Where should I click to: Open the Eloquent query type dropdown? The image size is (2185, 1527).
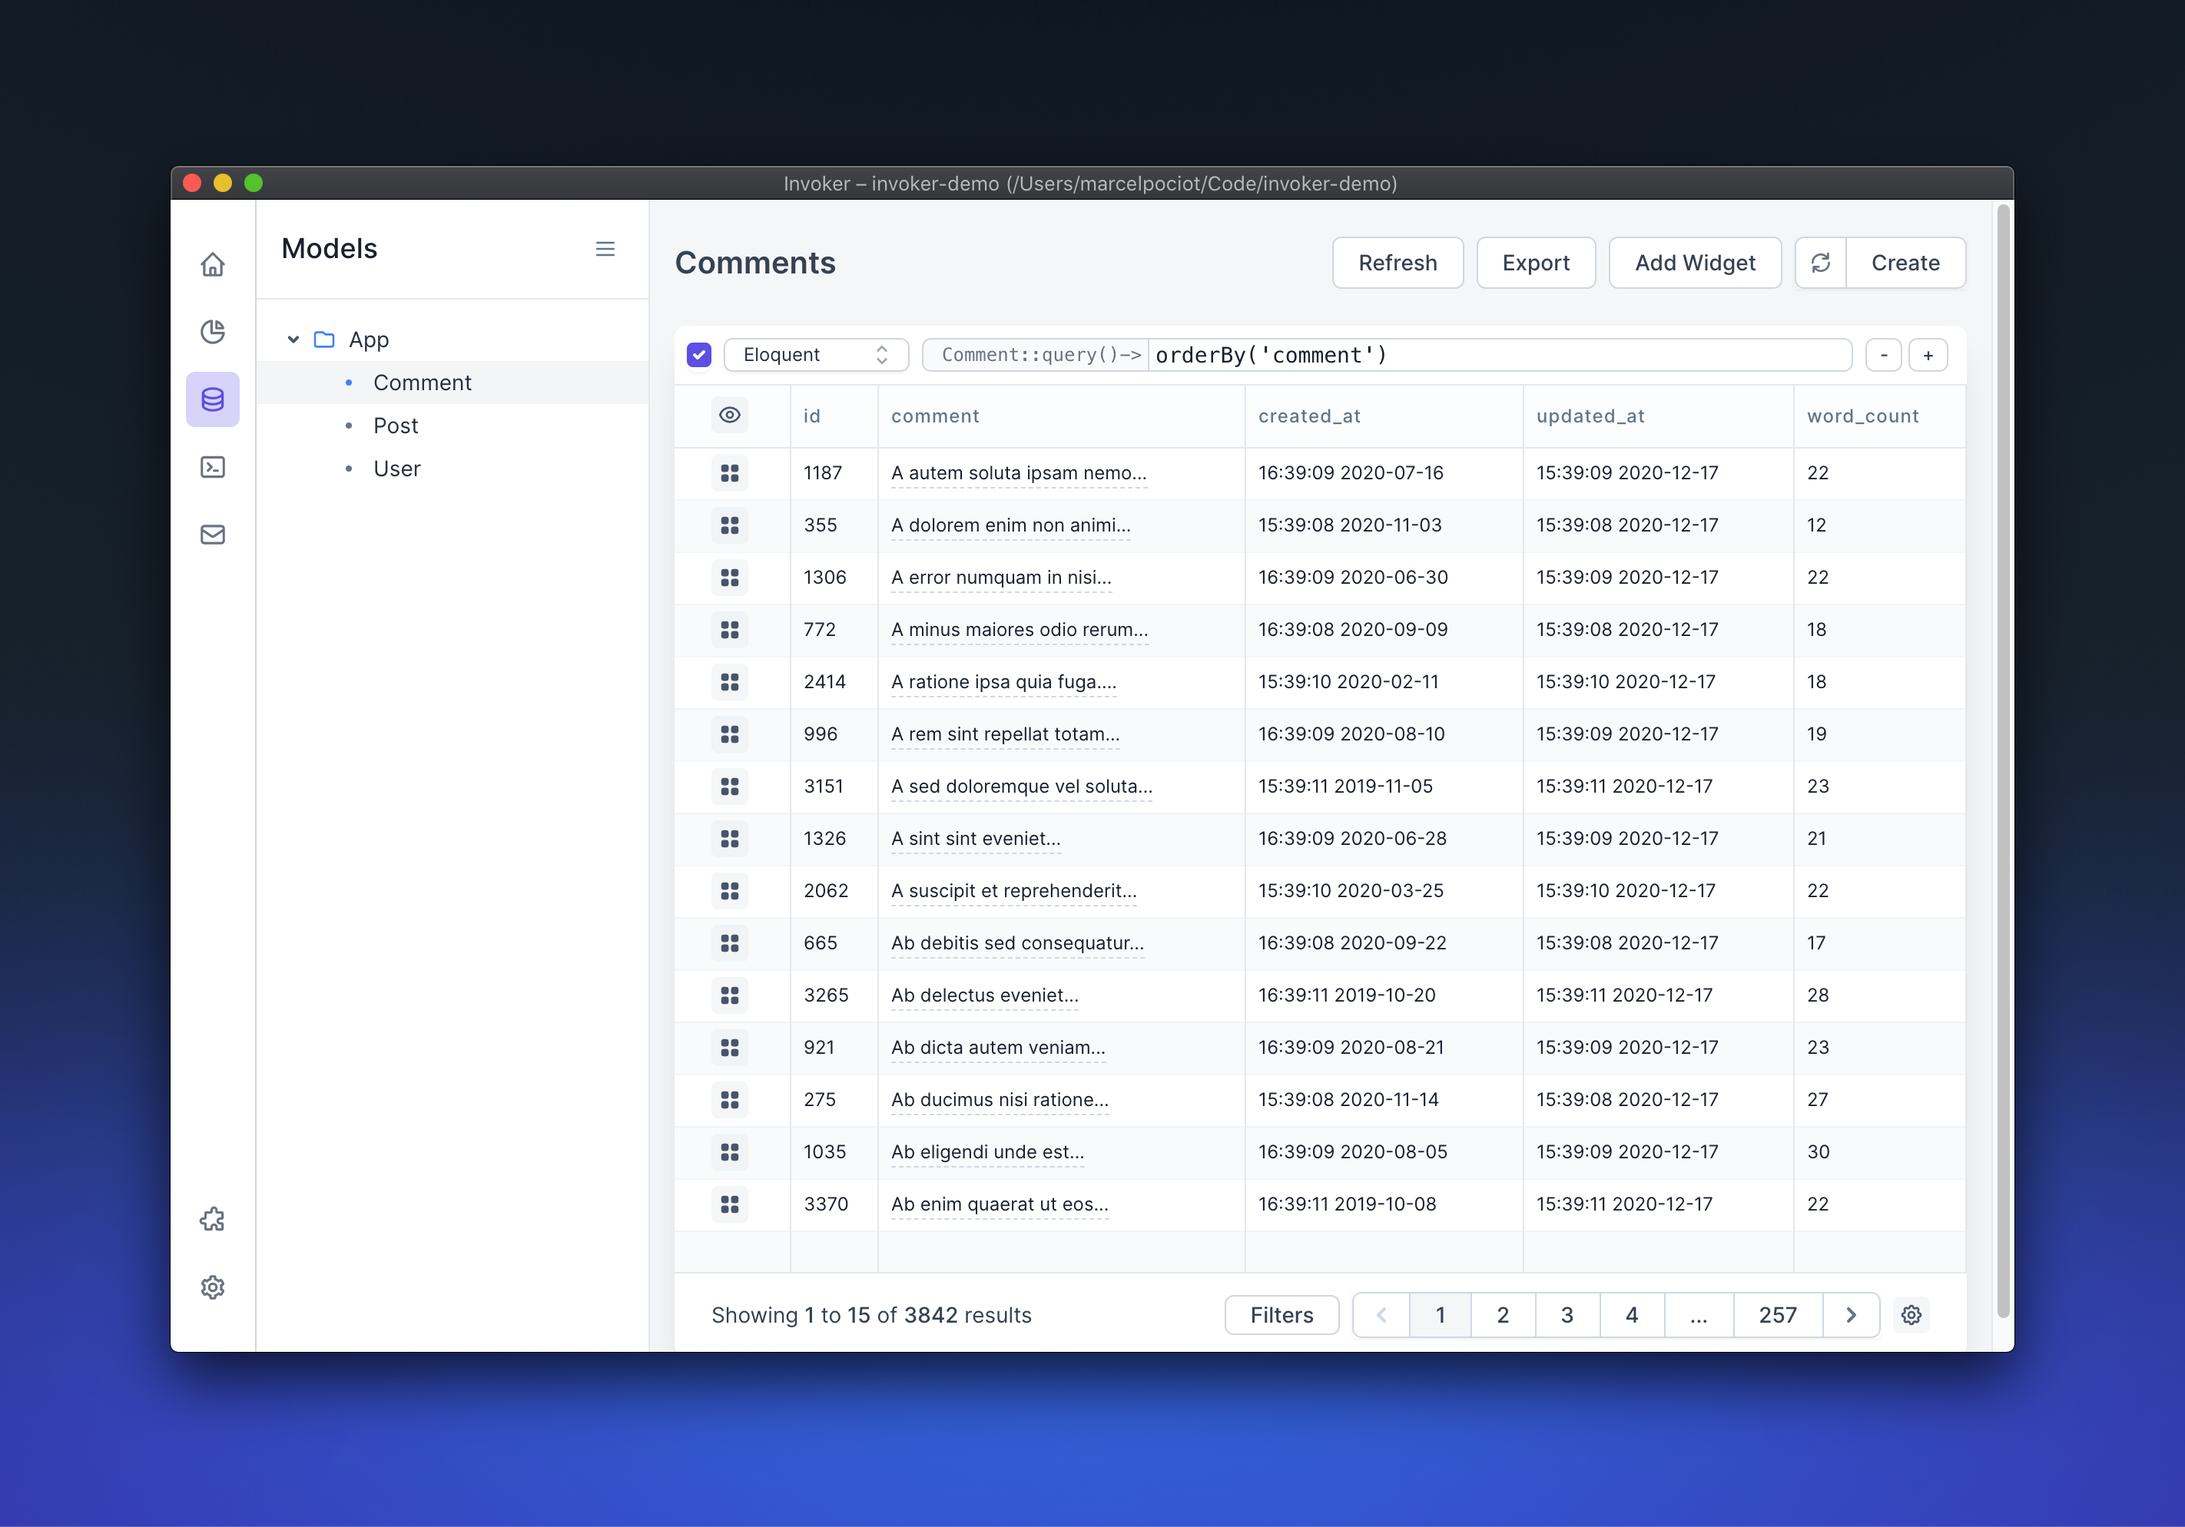817,355
